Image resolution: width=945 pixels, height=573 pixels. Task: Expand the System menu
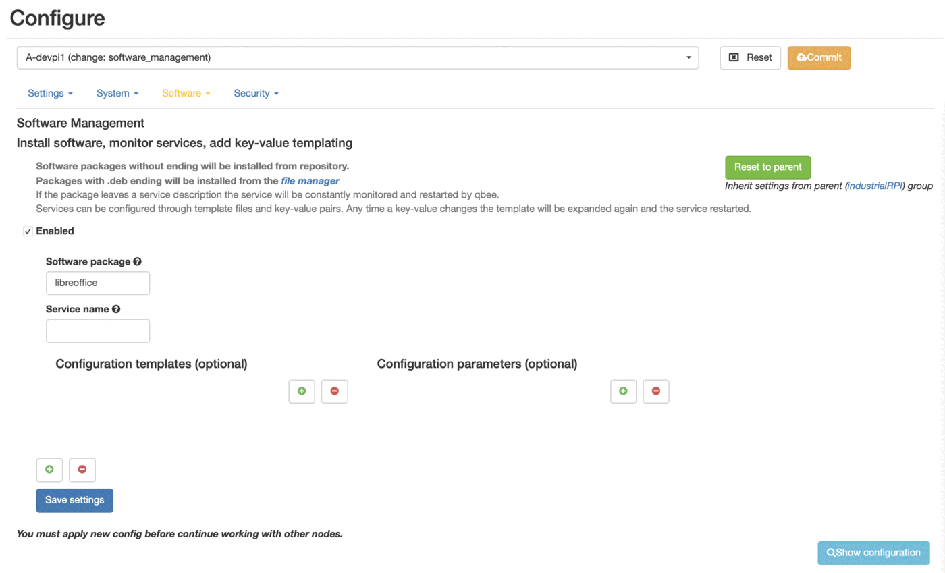117,94
